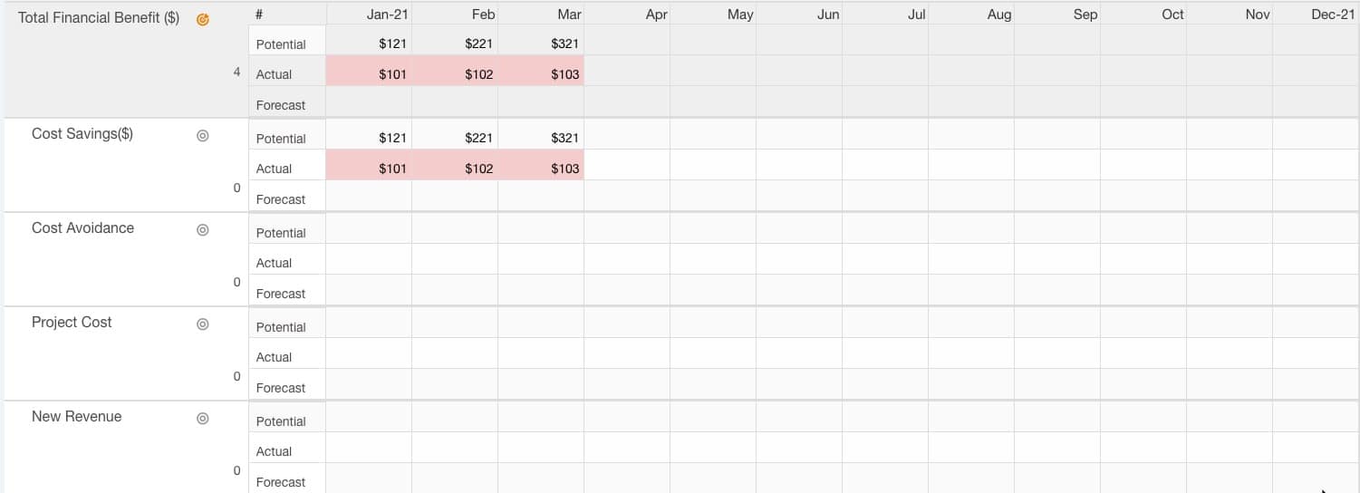Select the Total Financial Benefit Potential $321 cell
The image size is (1360, 493).
coord(541,43)
